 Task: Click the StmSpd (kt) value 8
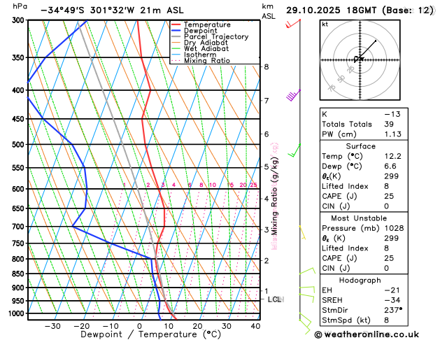pyautogui.click(x=387, y=320)
